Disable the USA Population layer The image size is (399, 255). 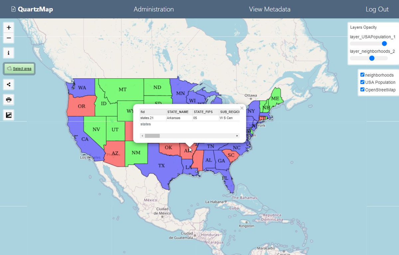click(x=362, y=82)
